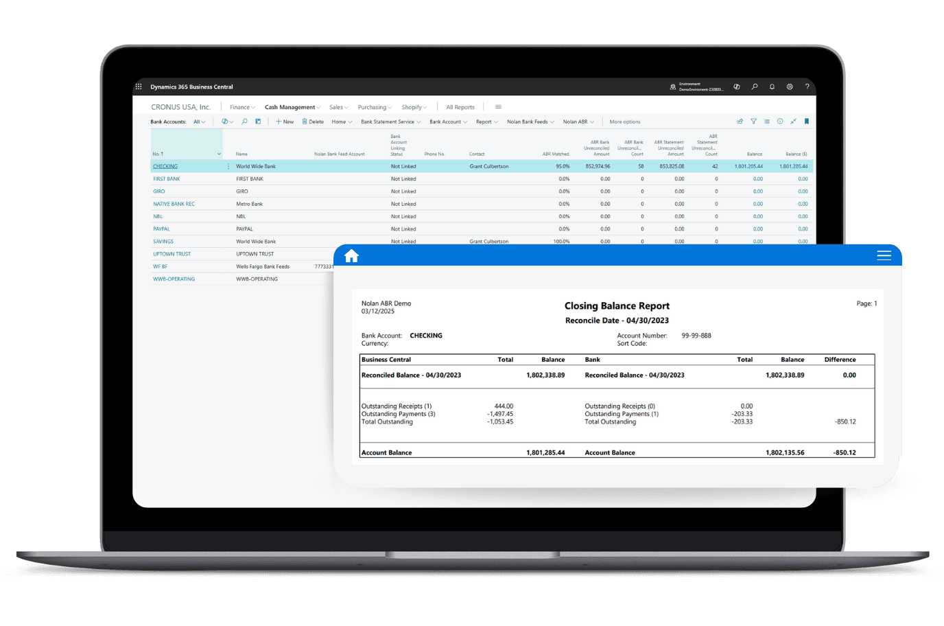944x626 pixels.
Task: Open the settings gear
Action: coord(790,86)
